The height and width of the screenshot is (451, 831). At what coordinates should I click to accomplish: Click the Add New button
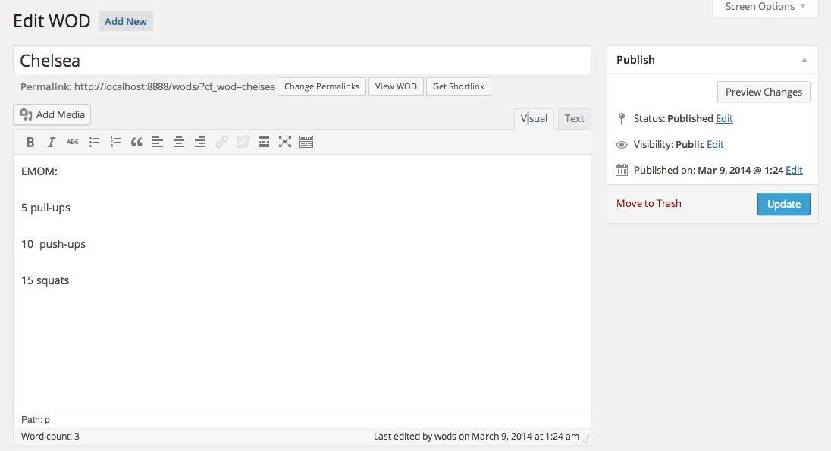coord(126,22)
